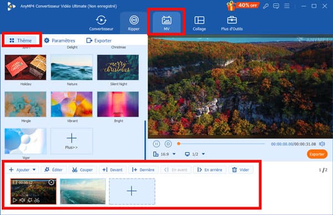
Task: Click the En arrière button
Action: click(210, 170)
